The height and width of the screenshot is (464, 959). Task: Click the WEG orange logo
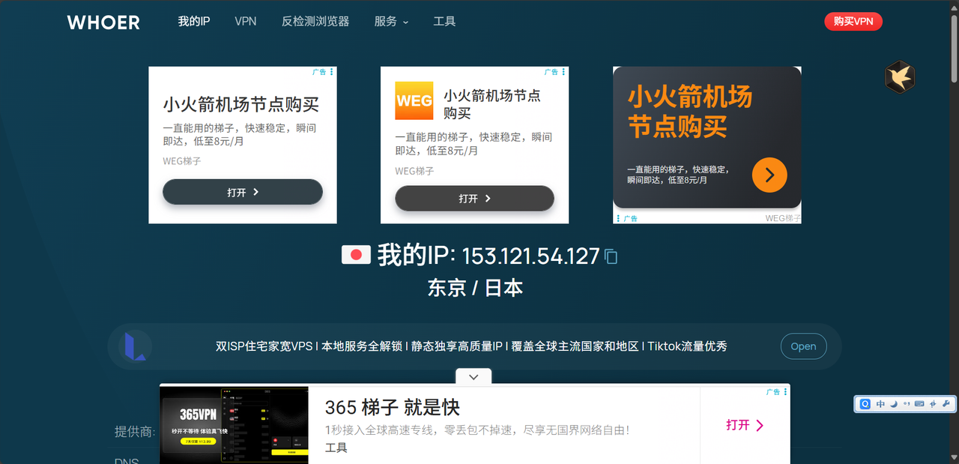click(414, 100)
